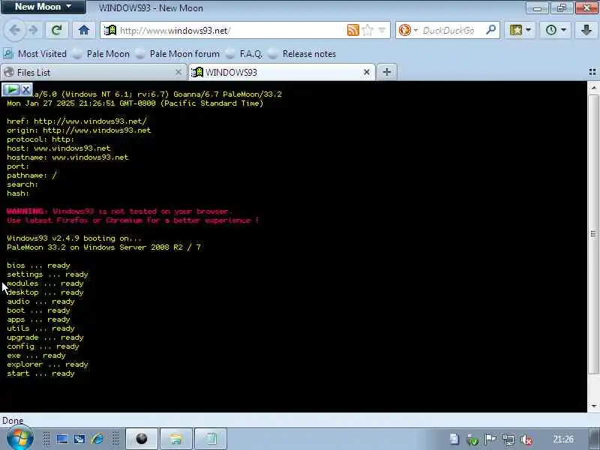Open the taskbar clock showing 21:26
Image resolution: width=600 pixels, height=450 pixels.
pos(563,439)
